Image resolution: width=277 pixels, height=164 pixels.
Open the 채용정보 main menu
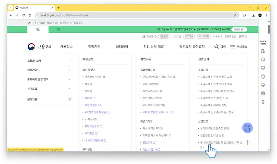tap(66, 47)
